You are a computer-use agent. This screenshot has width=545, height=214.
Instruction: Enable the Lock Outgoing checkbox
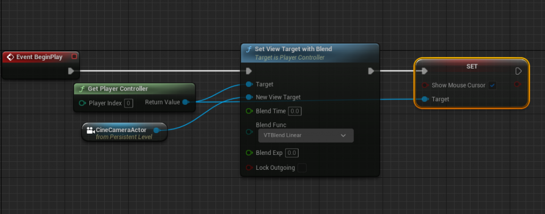[302, 168]
